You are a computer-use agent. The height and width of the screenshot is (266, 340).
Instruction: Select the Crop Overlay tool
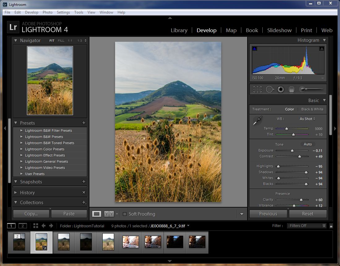coord(257,89)
